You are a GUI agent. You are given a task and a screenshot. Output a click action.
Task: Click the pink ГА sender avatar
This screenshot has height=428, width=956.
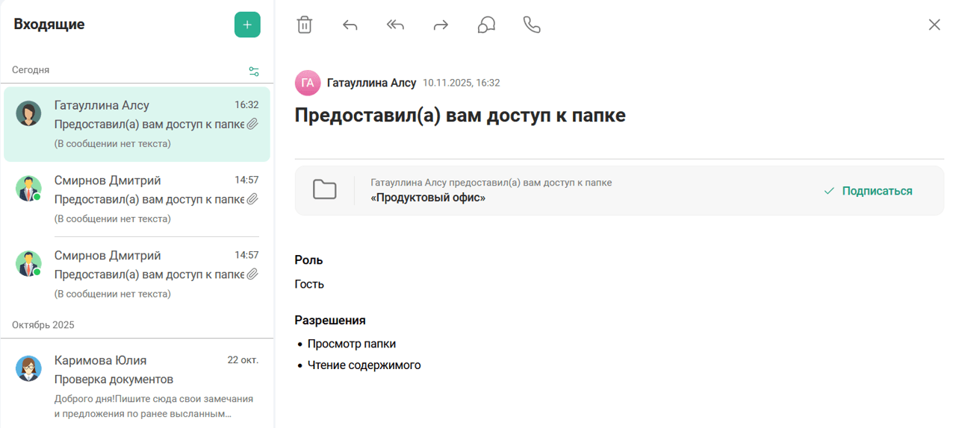(308, 84)
